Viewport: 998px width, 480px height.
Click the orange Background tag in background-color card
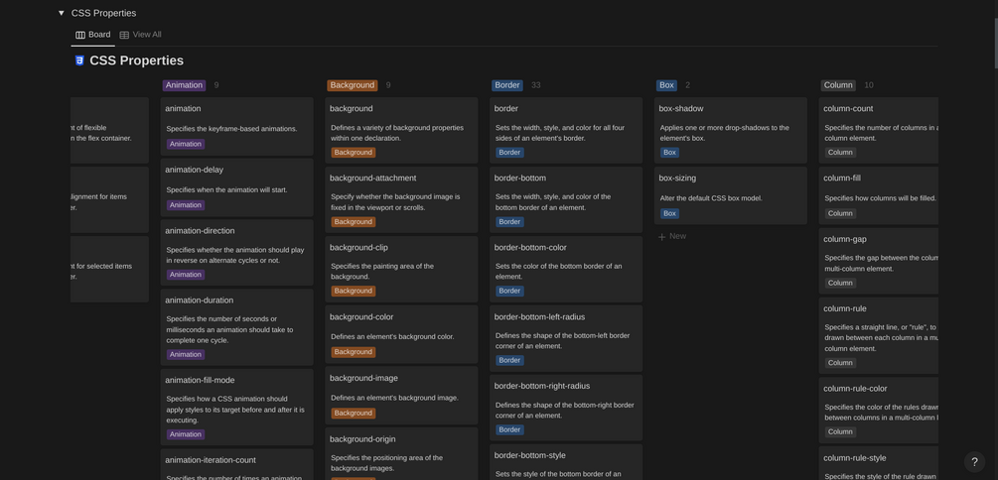(x=354, y=352)
